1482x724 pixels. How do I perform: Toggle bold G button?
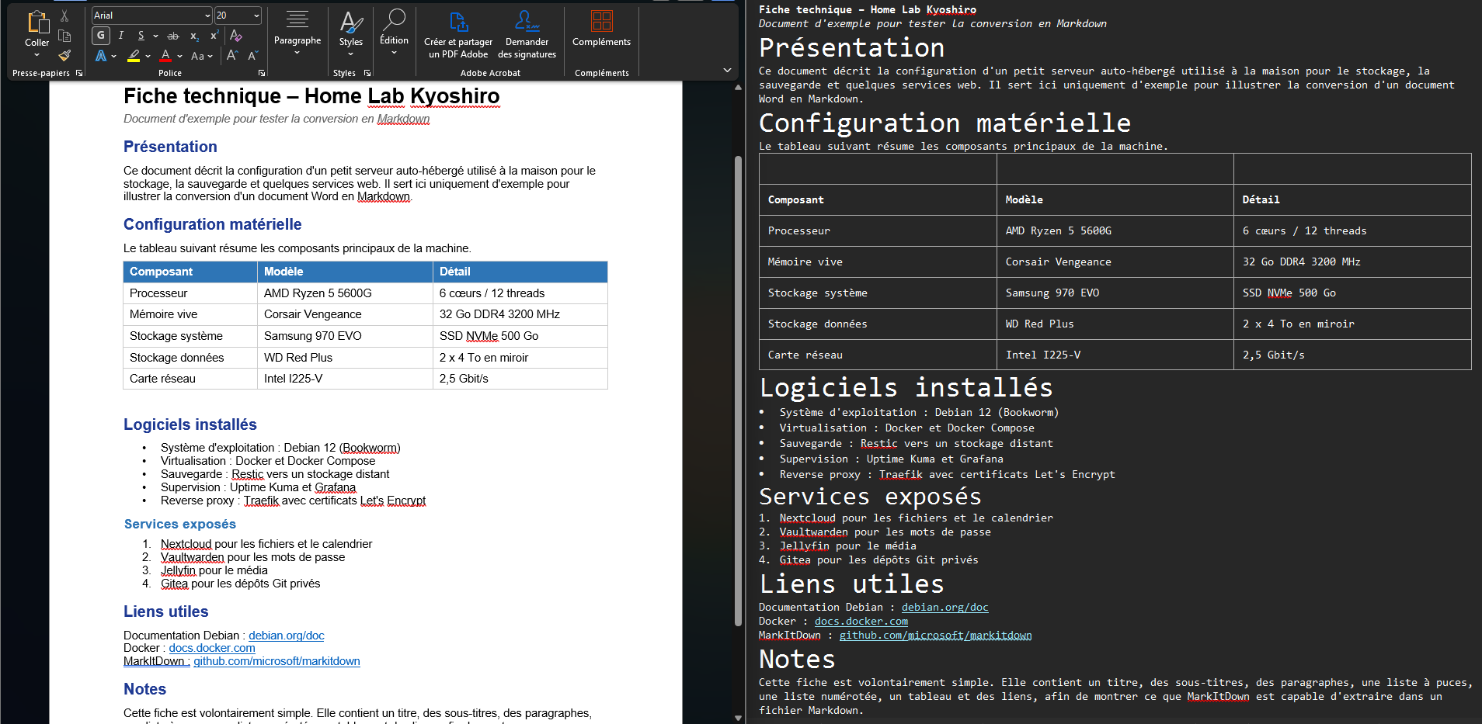[101, 36]
